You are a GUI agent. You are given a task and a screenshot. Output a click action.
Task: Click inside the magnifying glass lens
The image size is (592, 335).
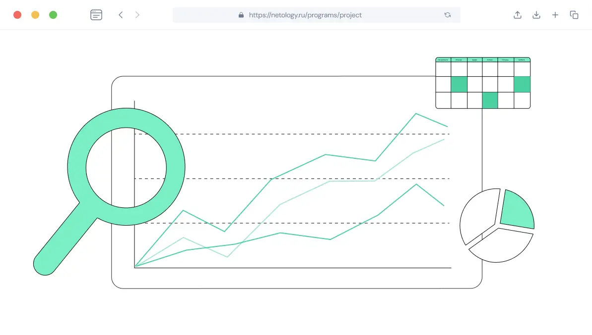(x=126, y=167)
